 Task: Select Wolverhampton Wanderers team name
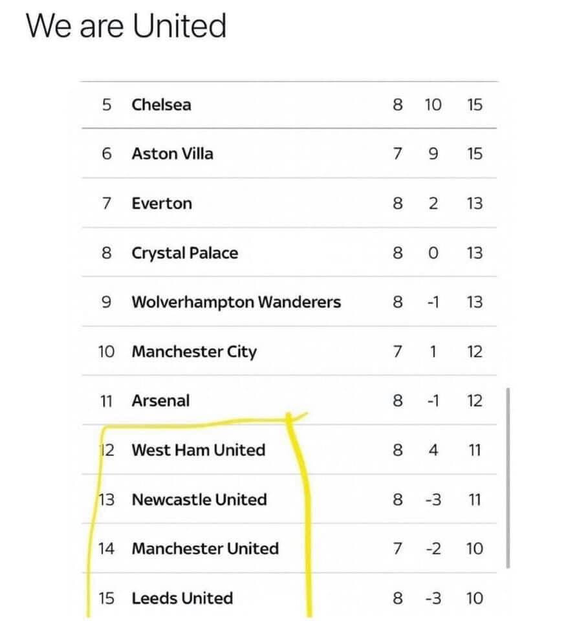pyautogui.click(x=236, y=302)
